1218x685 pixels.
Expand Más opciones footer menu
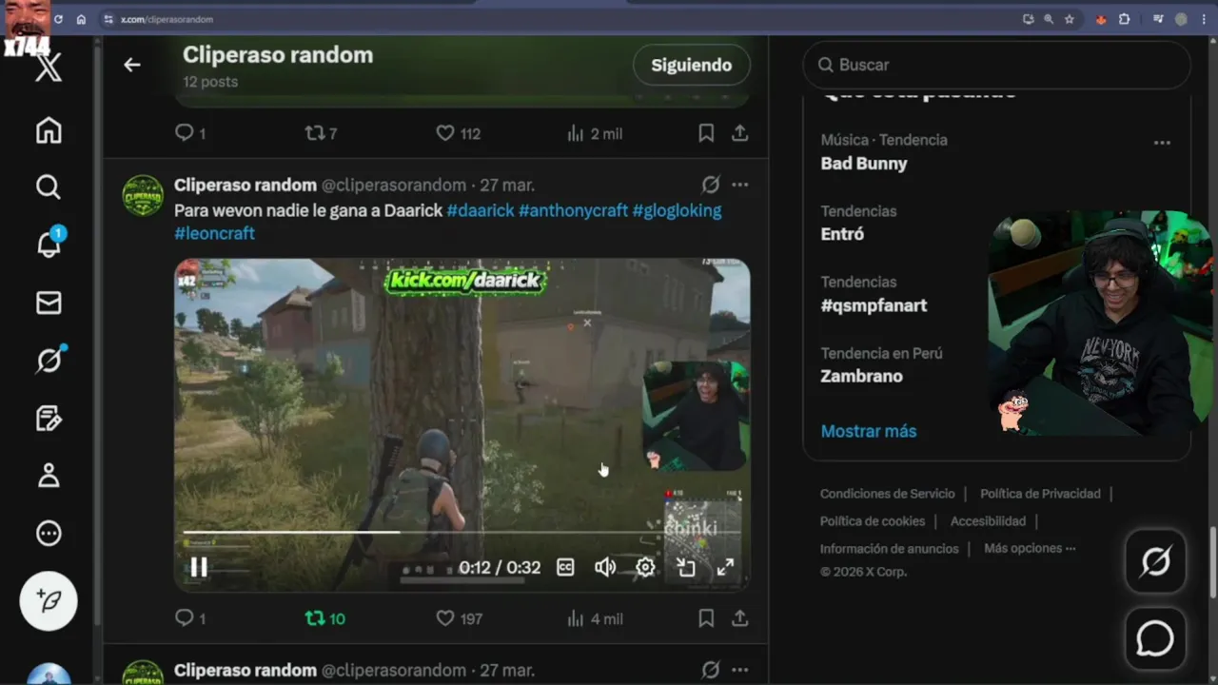1030,548
